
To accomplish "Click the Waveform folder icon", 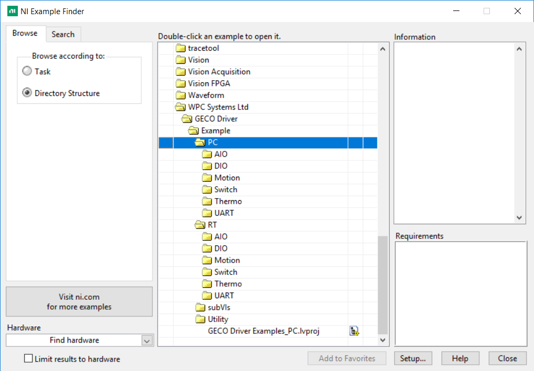I will coord(181,95).
